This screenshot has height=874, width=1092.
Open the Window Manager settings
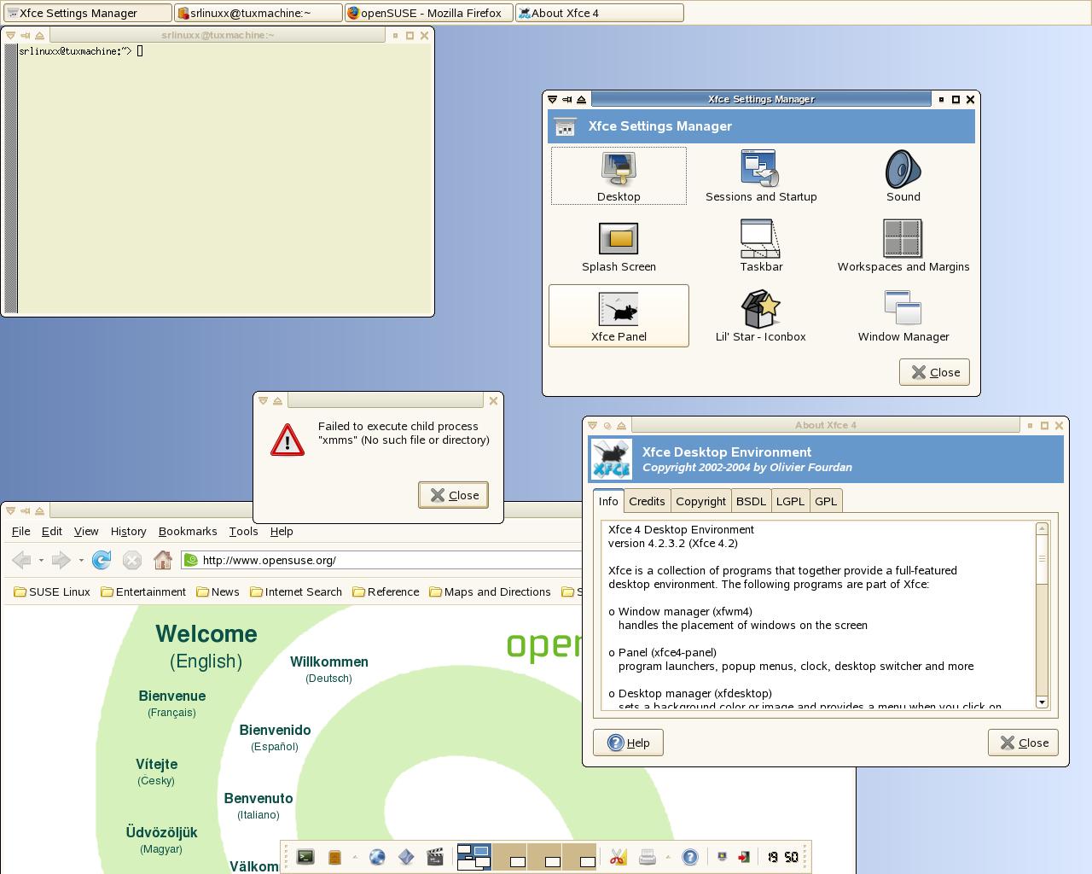click(x=903, y=316)
